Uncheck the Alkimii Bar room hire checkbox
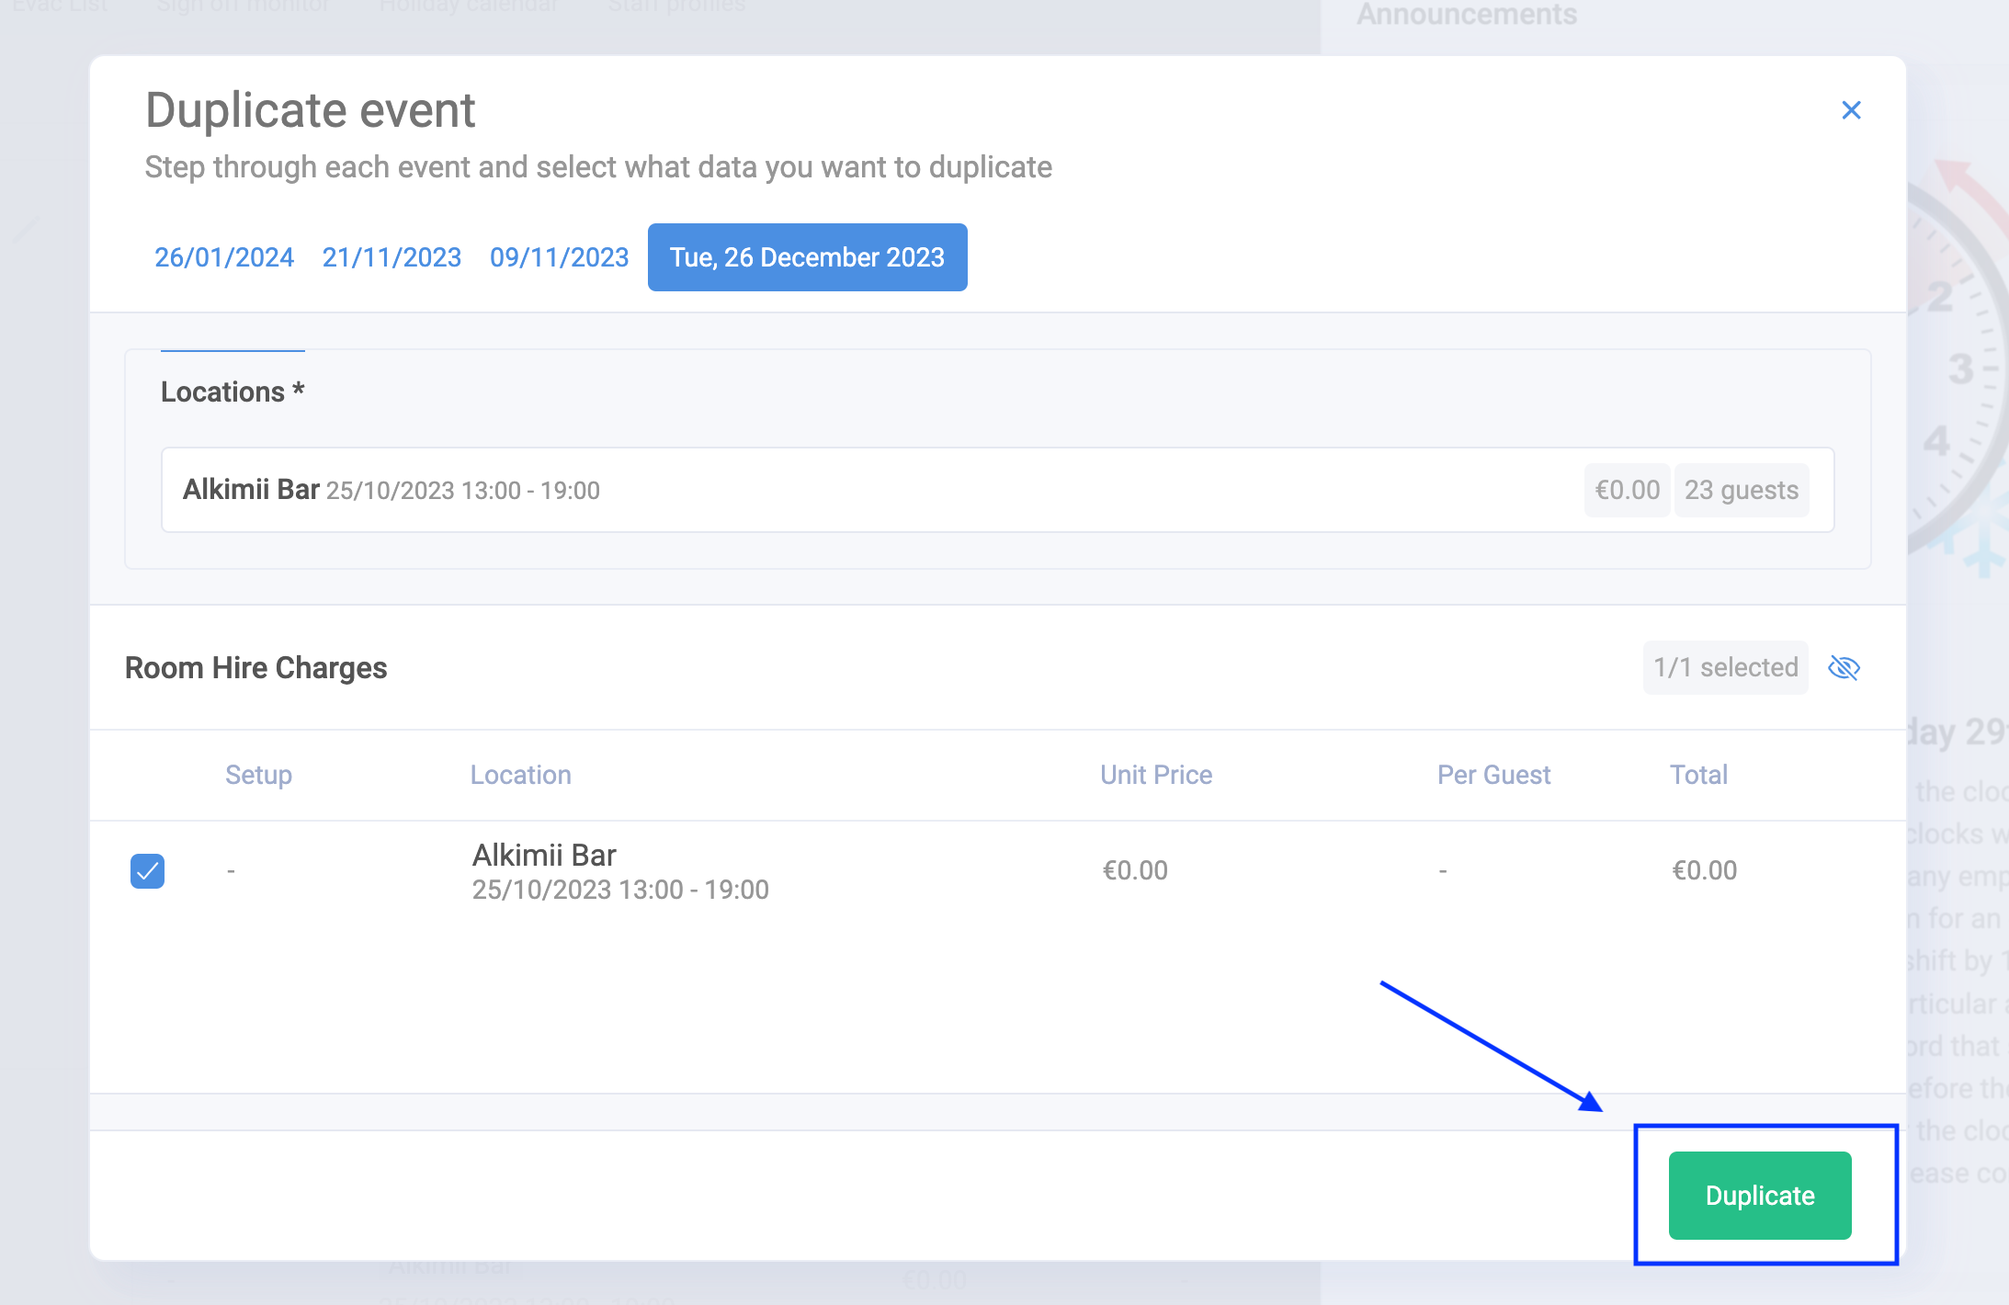 click(x=147, y=870)
